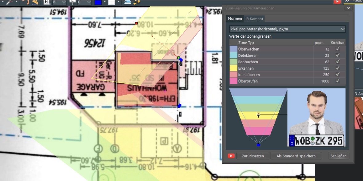Open the YouTube tutorial icon in dialog footer

231,156
